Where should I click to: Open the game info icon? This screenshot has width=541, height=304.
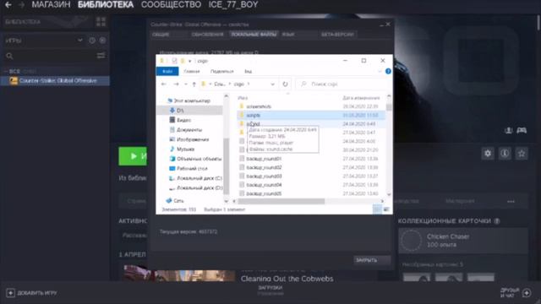point(505,154)
